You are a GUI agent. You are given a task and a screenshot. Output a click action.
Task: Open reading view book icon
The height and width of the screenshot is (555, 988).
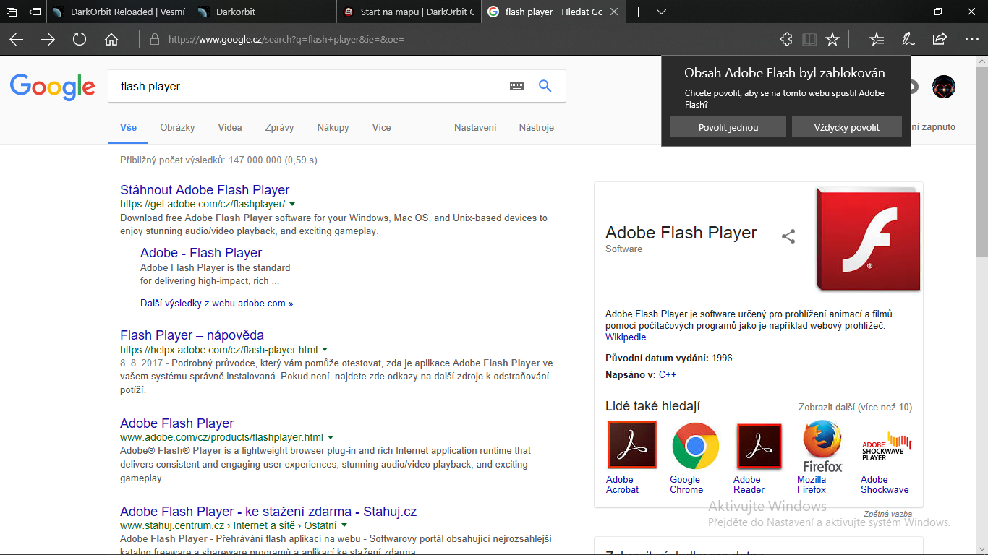click(809, 40)
